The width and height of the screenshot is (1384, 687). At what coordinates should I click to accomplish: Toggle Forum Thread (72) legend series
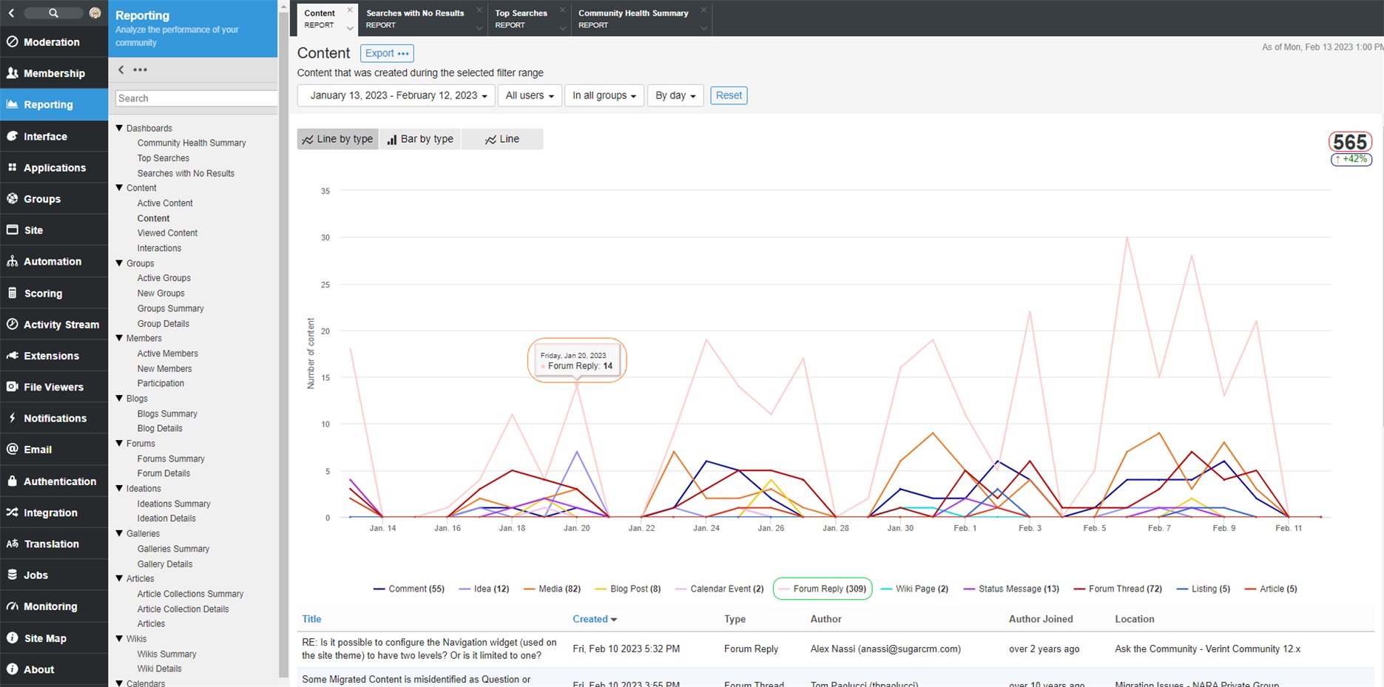(x=1118, y=589)
